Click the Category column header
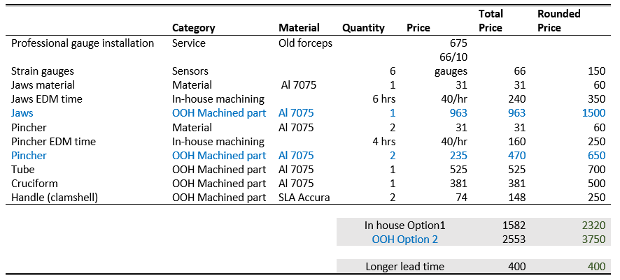Image resolution: width=620 pixels, height=280 pixels. click(x=193, y=28)
